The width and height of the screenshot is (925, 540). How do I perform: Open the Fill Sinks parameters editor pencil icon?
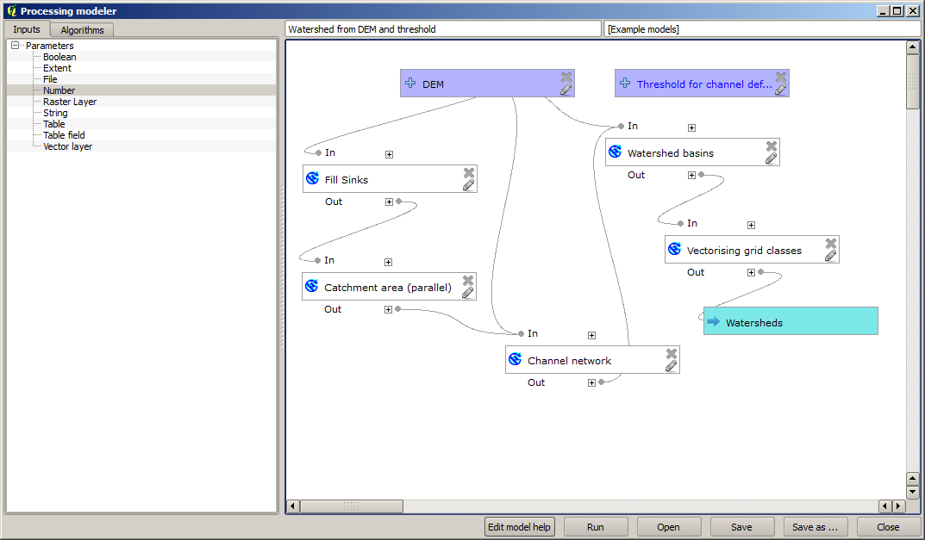coord(468,183)
